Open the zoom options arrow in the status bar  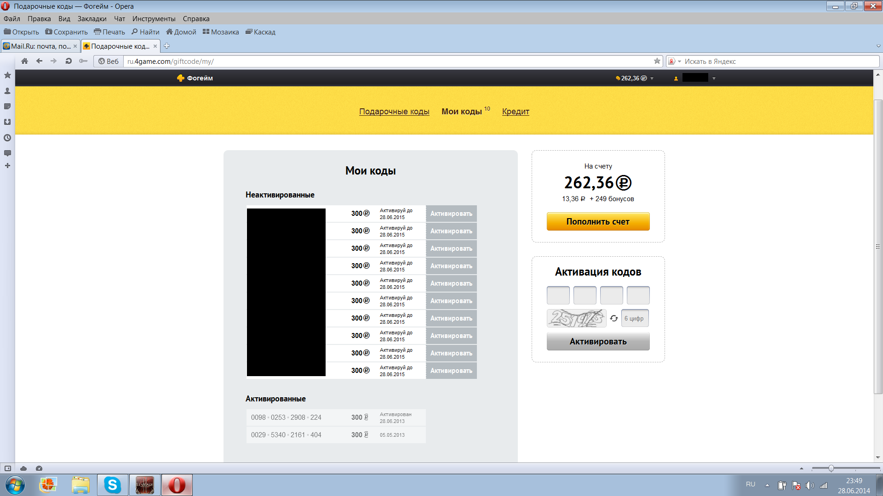[x=802, y=468]
